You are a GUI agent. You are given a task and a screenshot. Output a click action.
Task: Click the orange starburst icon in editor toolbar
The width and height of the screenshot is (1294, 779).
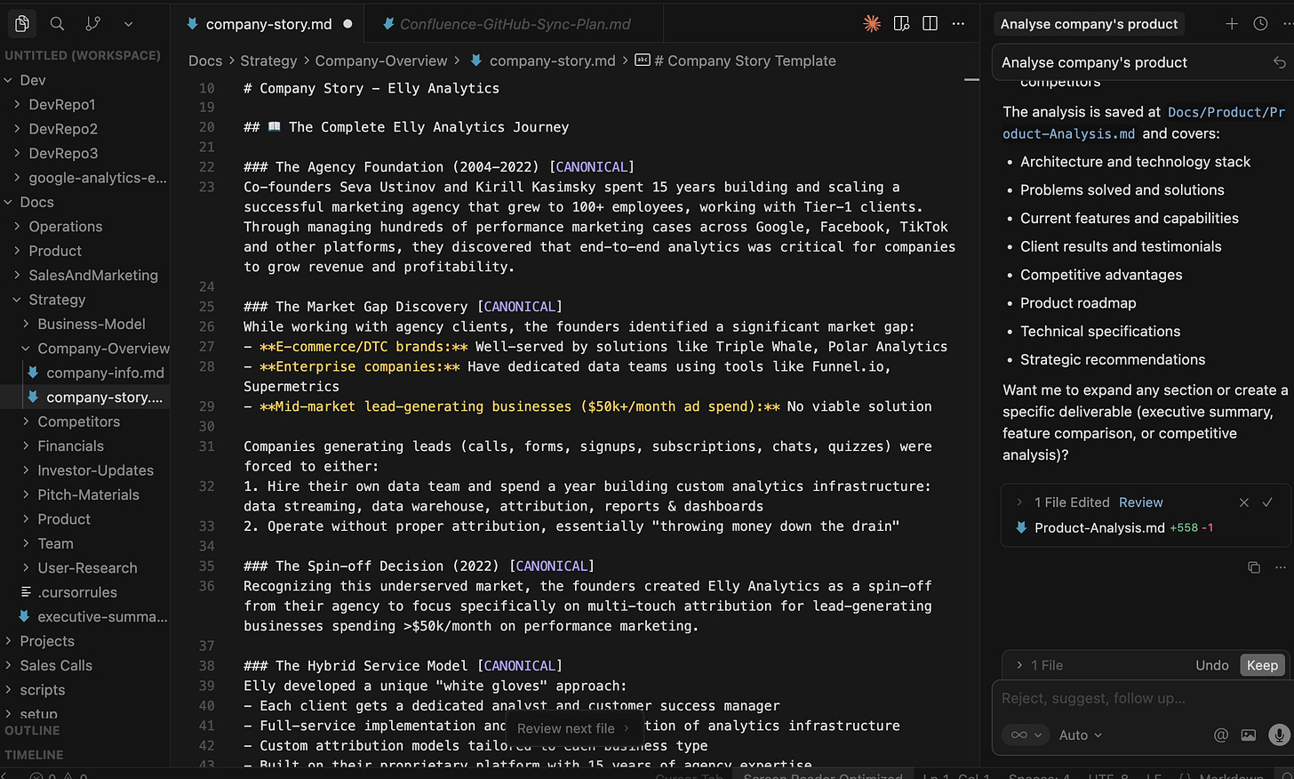tap(872, 24)
